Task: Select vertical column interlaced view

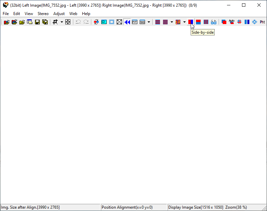Action: point(206,22)
